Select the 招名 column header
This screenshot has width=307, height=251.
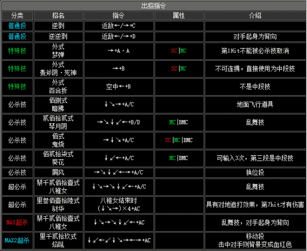click(58, 15)
